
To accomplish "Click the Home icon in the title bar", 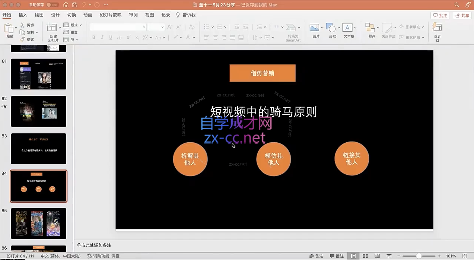I will (66, 5).
